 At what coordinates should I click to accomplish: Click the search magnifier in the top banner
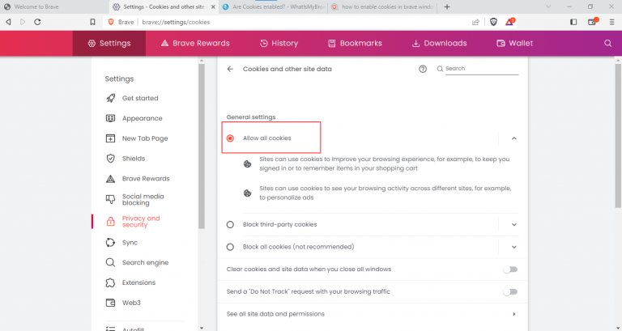pos(607,43)
